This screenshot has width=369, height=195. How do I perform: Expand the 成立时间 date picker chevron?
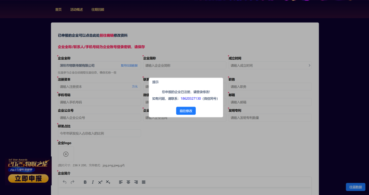[x=310, y=65]
